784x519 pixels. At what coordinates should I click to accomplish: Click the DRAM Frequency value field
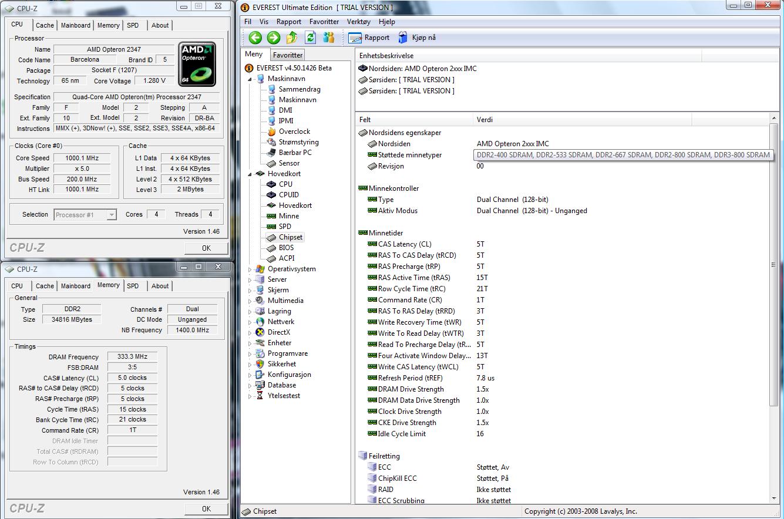132,357
